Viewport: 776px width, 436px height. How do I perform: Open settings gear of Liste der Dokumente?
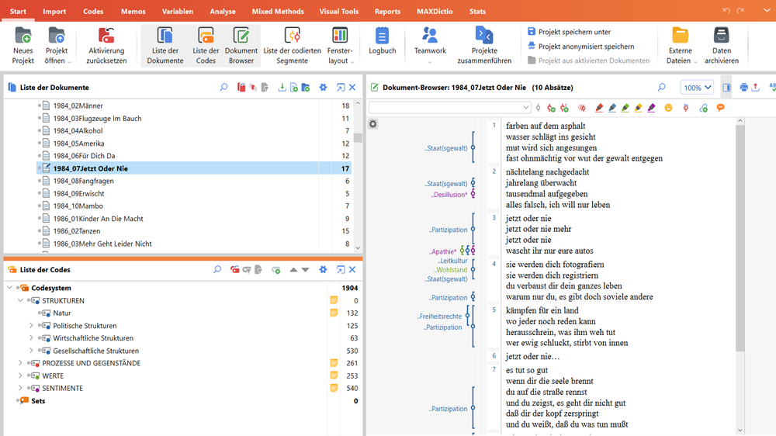(x=323, y=88)
